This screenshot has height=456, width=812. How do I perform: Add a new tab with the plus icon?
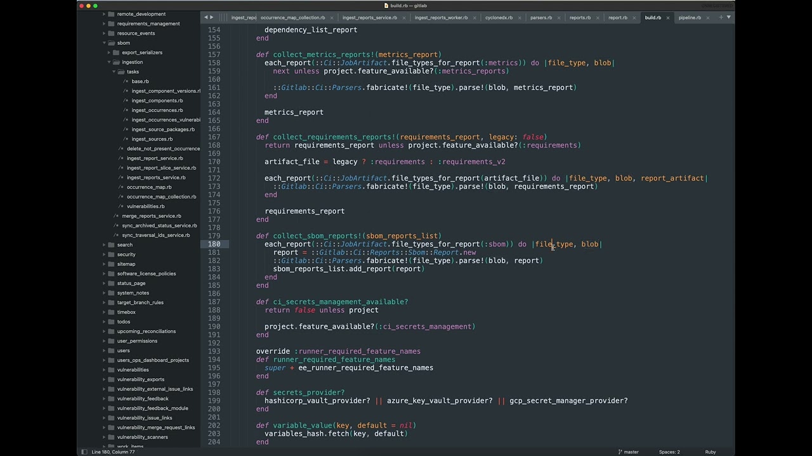pyautogui.click(x=721, y=17)
